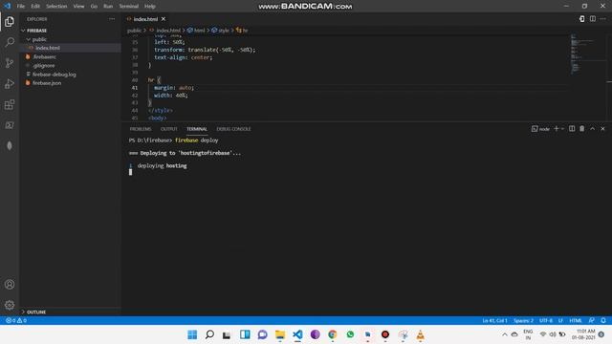Open File Explorer from taskbar
This screenshot has height=344, width=612.
[280, 334]
